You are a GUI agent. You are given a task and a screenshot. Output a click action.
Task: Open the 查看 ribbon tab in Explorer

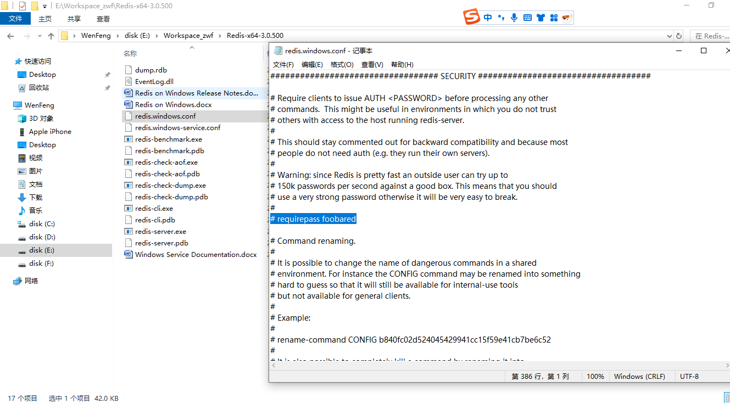(x=103, y=19)
